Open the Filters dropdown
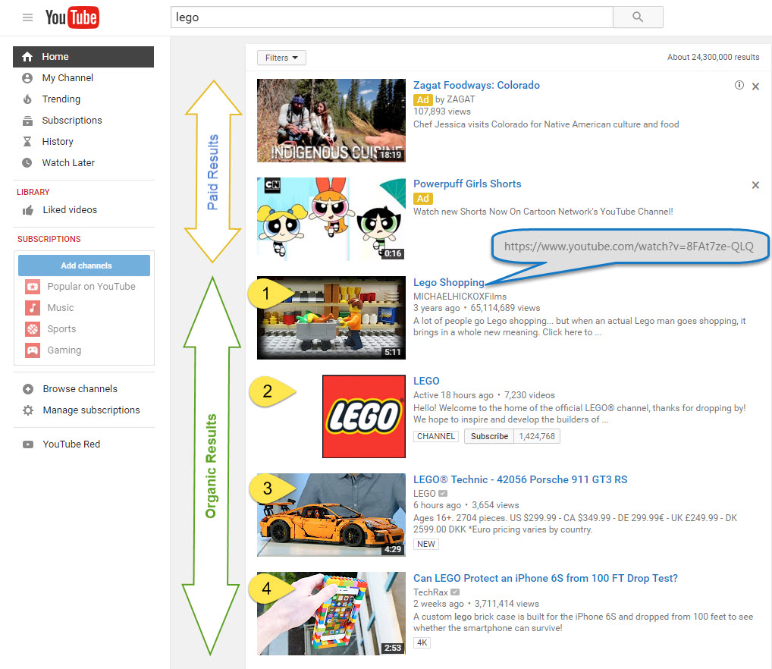772x669 pixels. (281, 58)
